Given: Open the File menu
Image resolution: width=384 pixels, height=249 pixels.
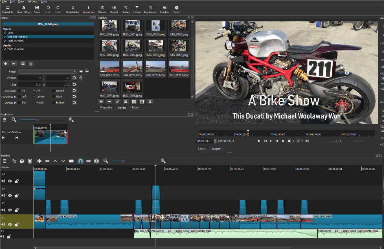Looking at the screenshot, I should coord(4,2).
